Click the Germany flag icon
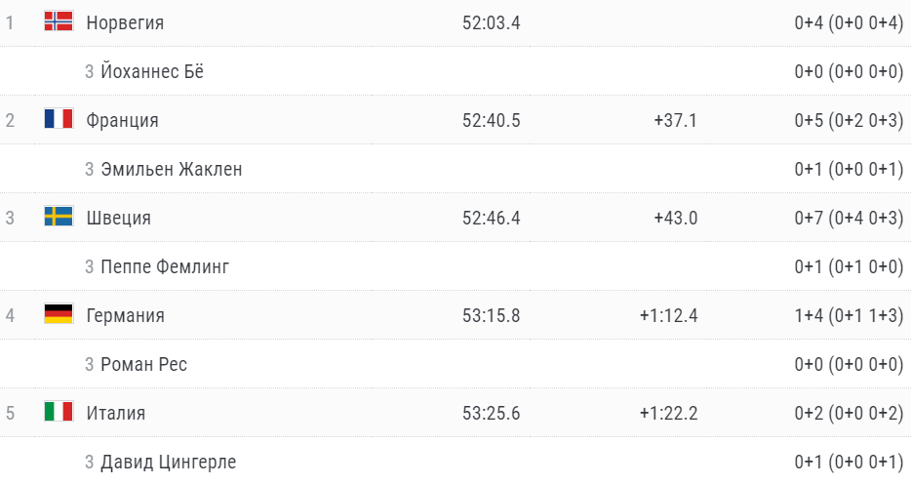Screen dimensions: 911x485 (x=59, y=314)
